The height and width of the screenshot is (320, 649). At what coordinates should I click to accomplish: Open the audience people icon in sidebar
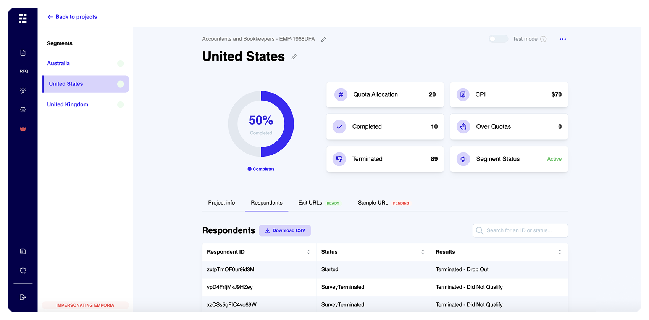click(x=23, y=91)
